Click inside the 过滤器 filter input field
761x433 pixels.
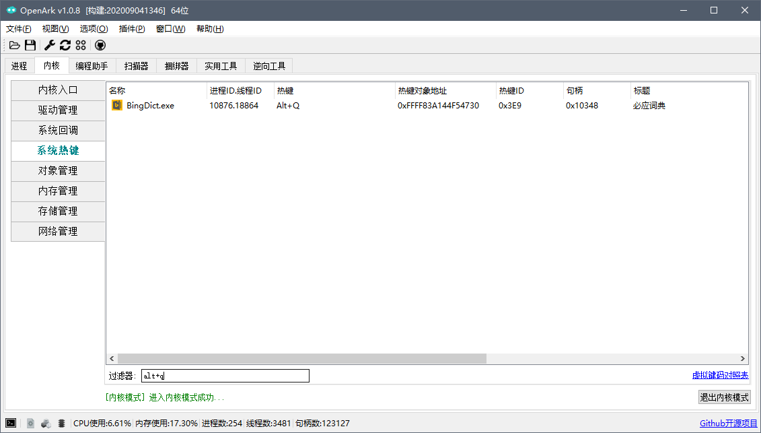[225, 375]
